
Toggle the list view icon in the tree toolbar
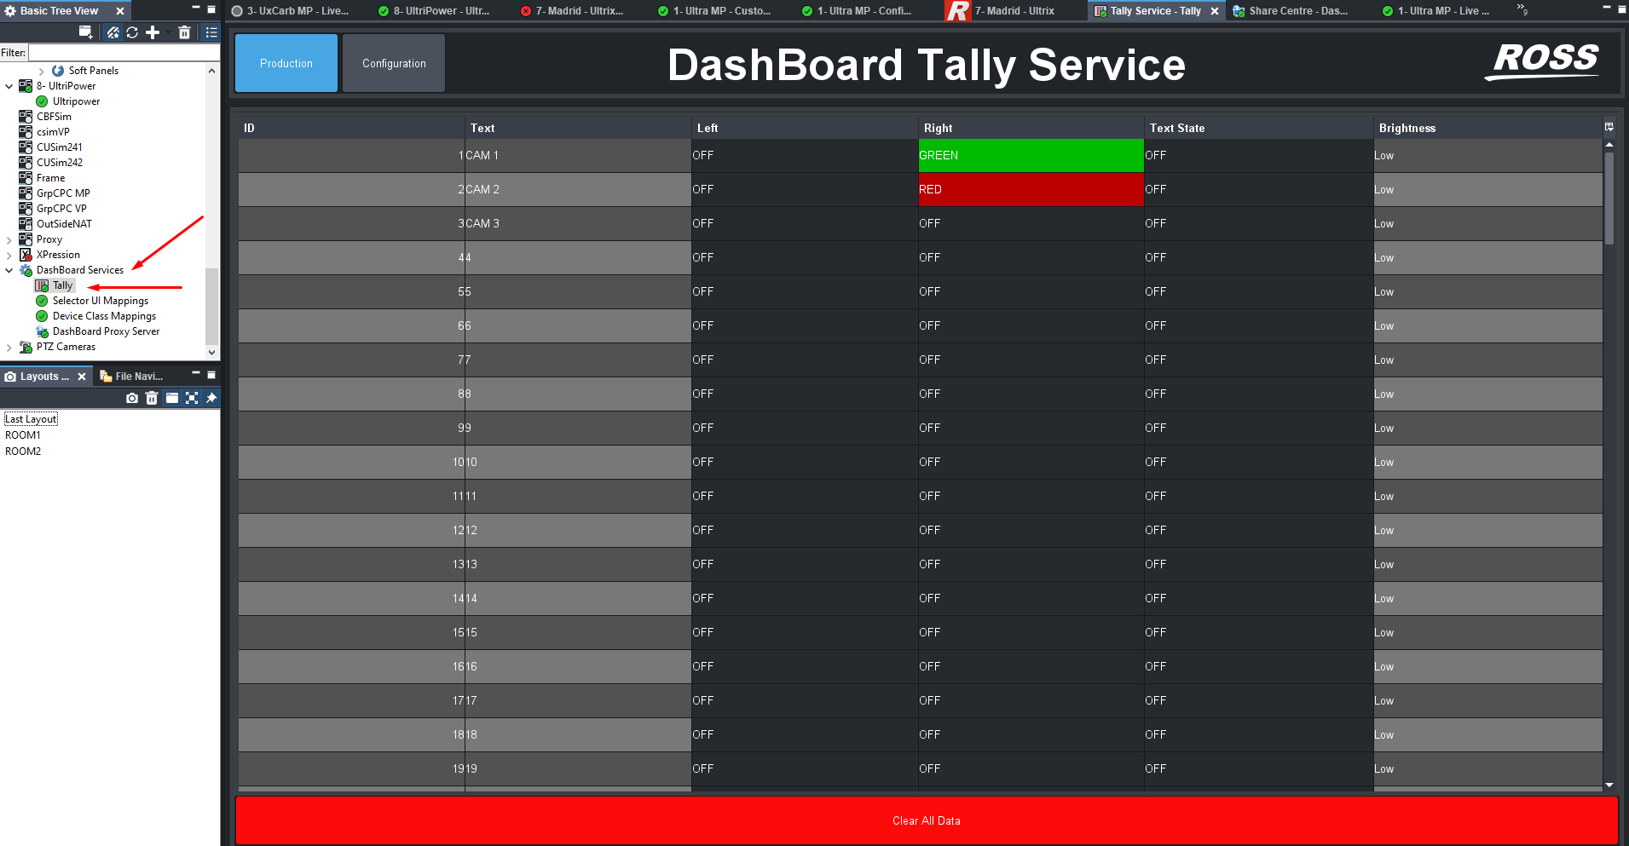[x=211, y=32]
